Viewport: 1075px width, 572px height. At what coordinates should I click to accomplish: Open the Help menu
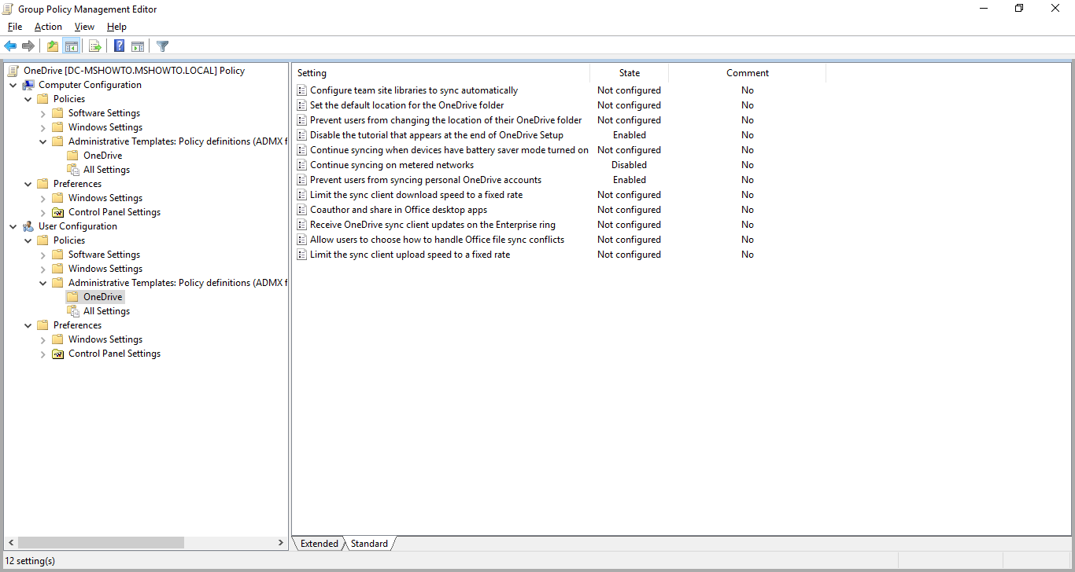click(116, 27)
